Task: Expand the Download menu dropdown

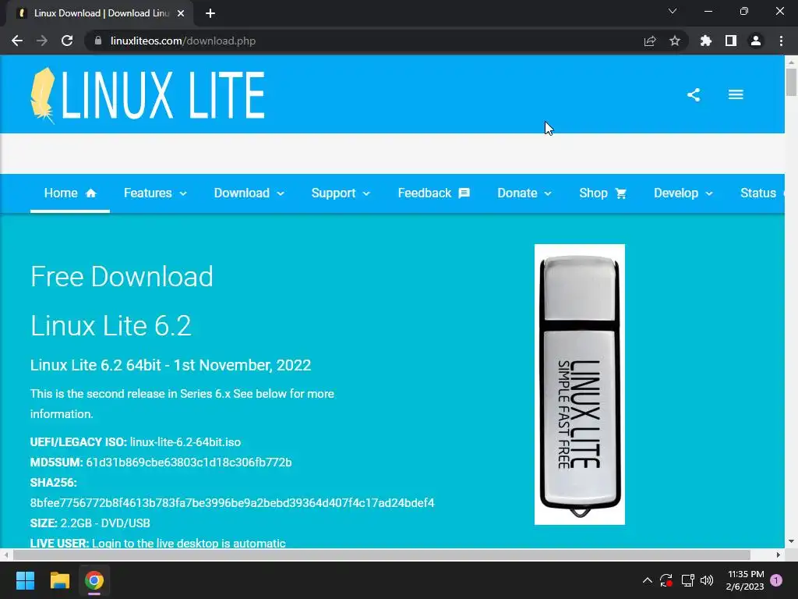Action: 249,193
